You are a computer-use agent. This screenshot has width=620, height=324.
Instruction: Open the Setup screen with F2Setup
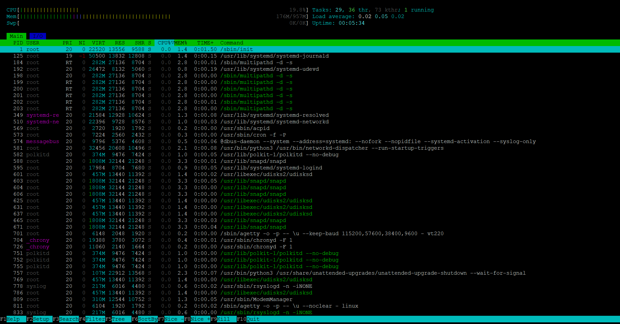coord(39,319)
